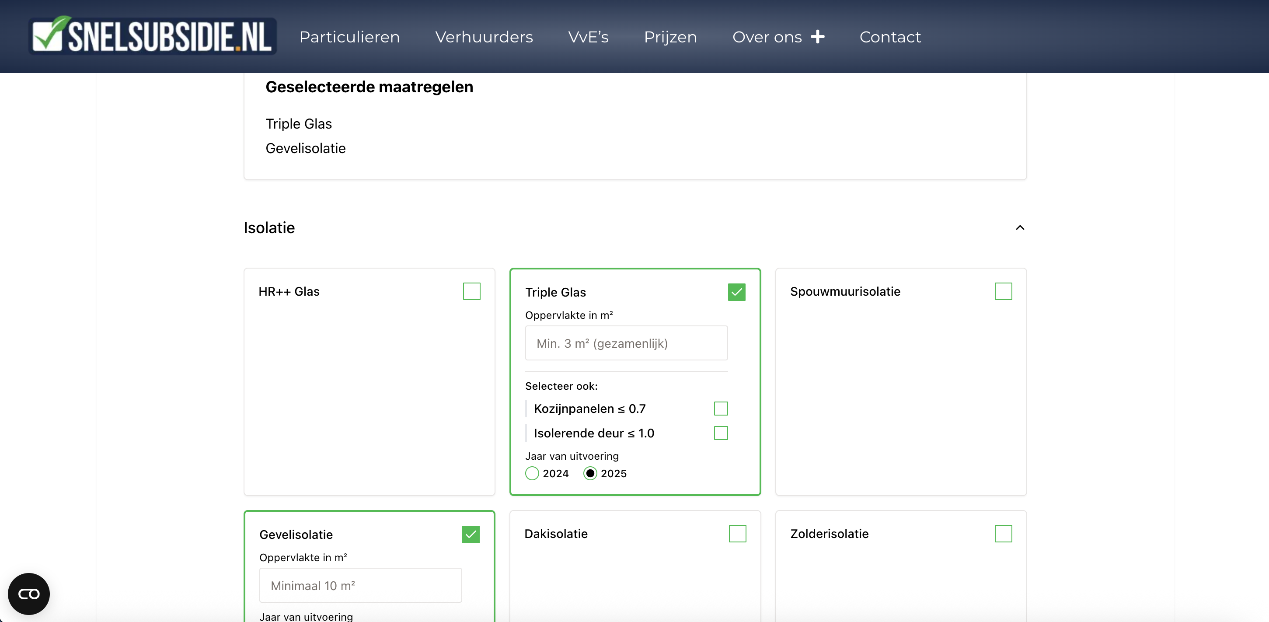Navigate to the Contact page

coord(890,37)
